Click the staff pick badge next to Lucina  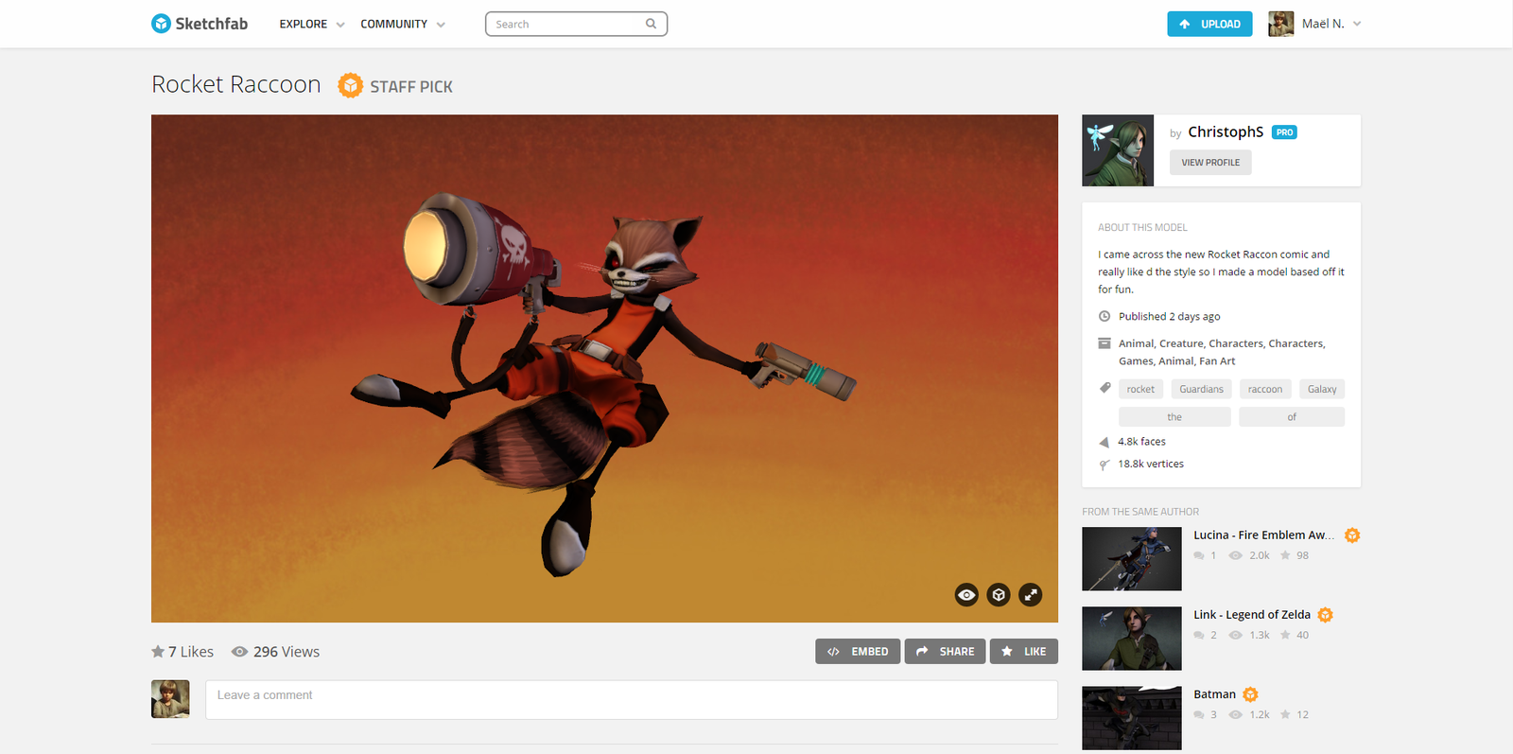pos(1352,535)
